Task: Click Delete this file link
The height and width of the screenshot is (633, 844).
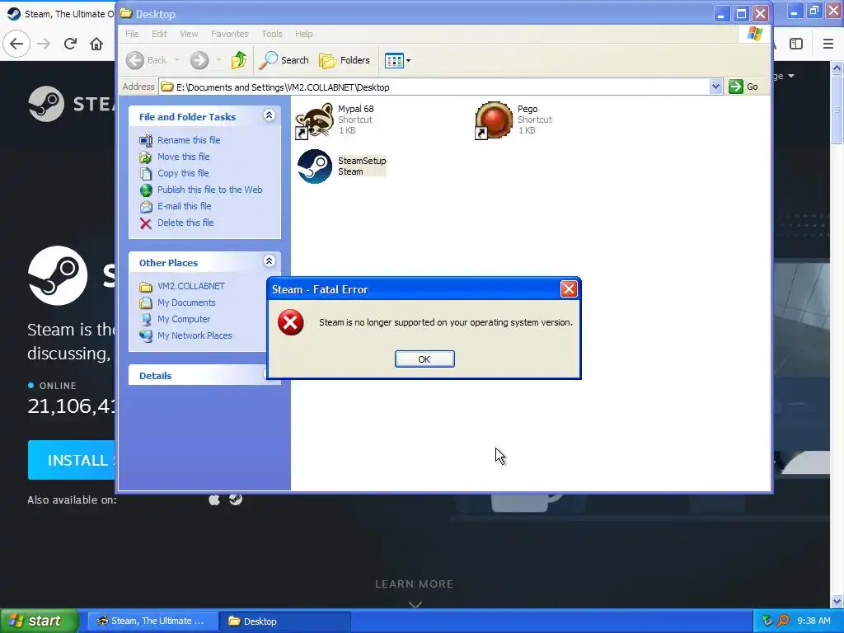Action: 185,223
